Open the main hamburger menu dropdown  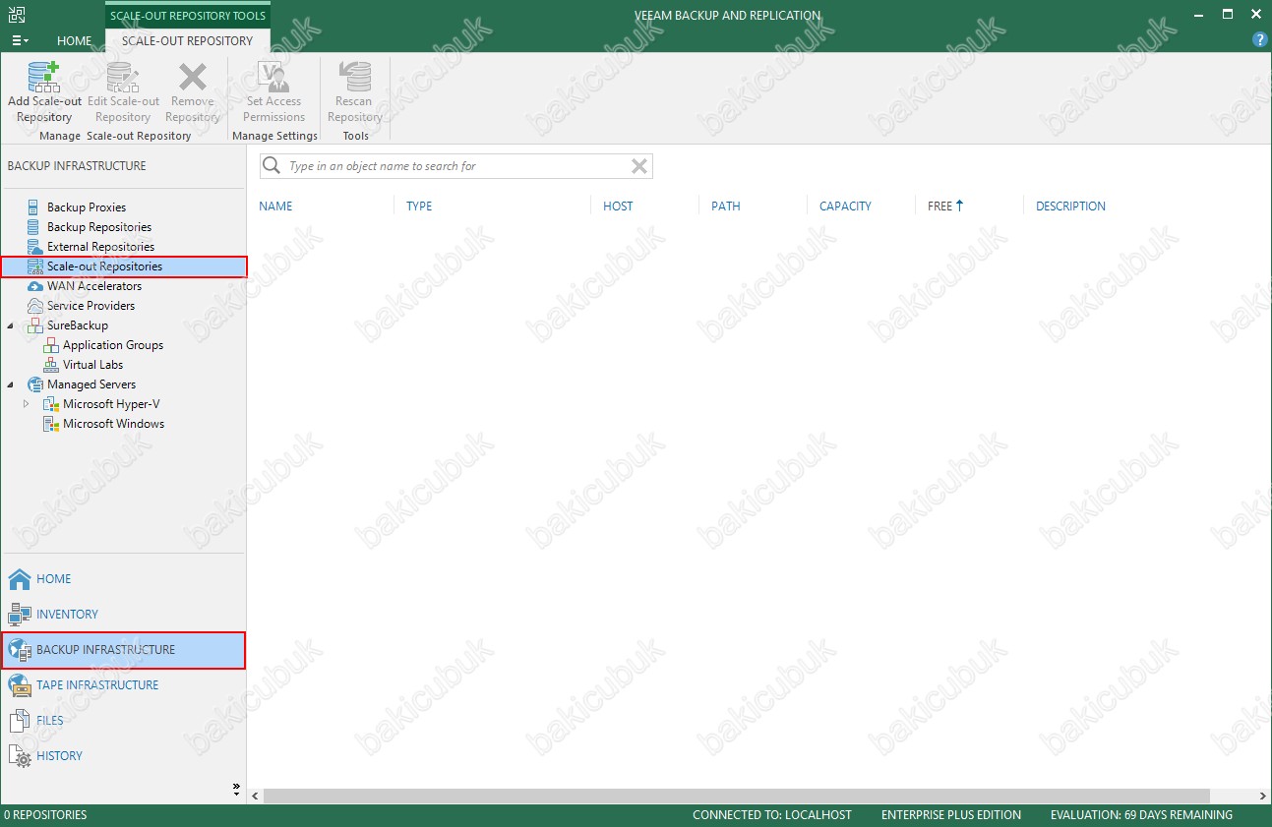click(20, 40)
